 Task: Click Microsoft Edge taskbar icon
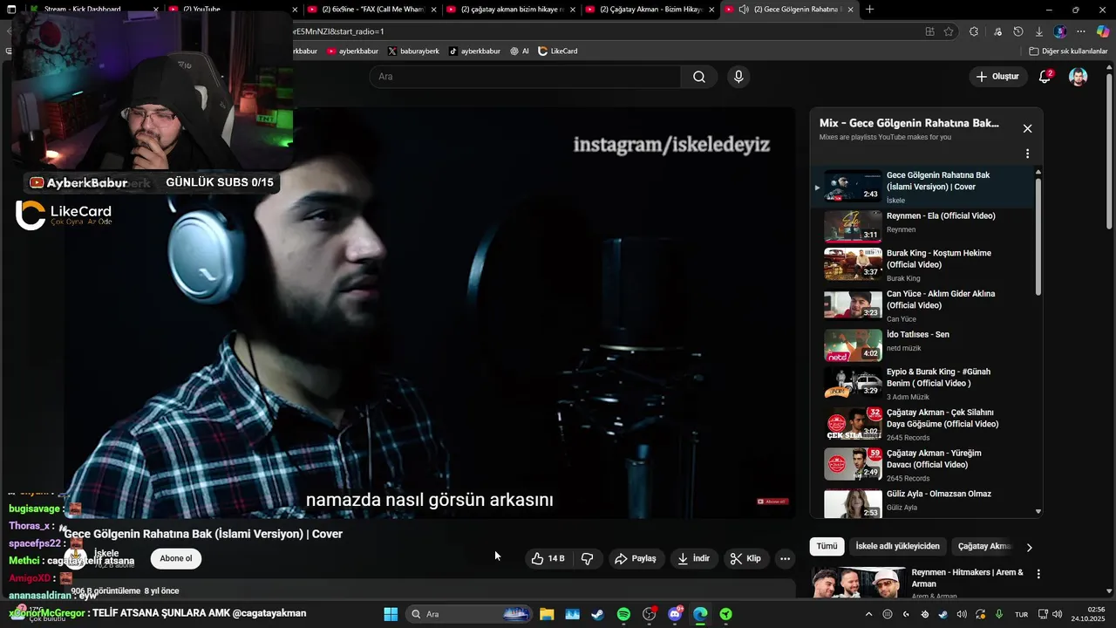tap(700, 614)
